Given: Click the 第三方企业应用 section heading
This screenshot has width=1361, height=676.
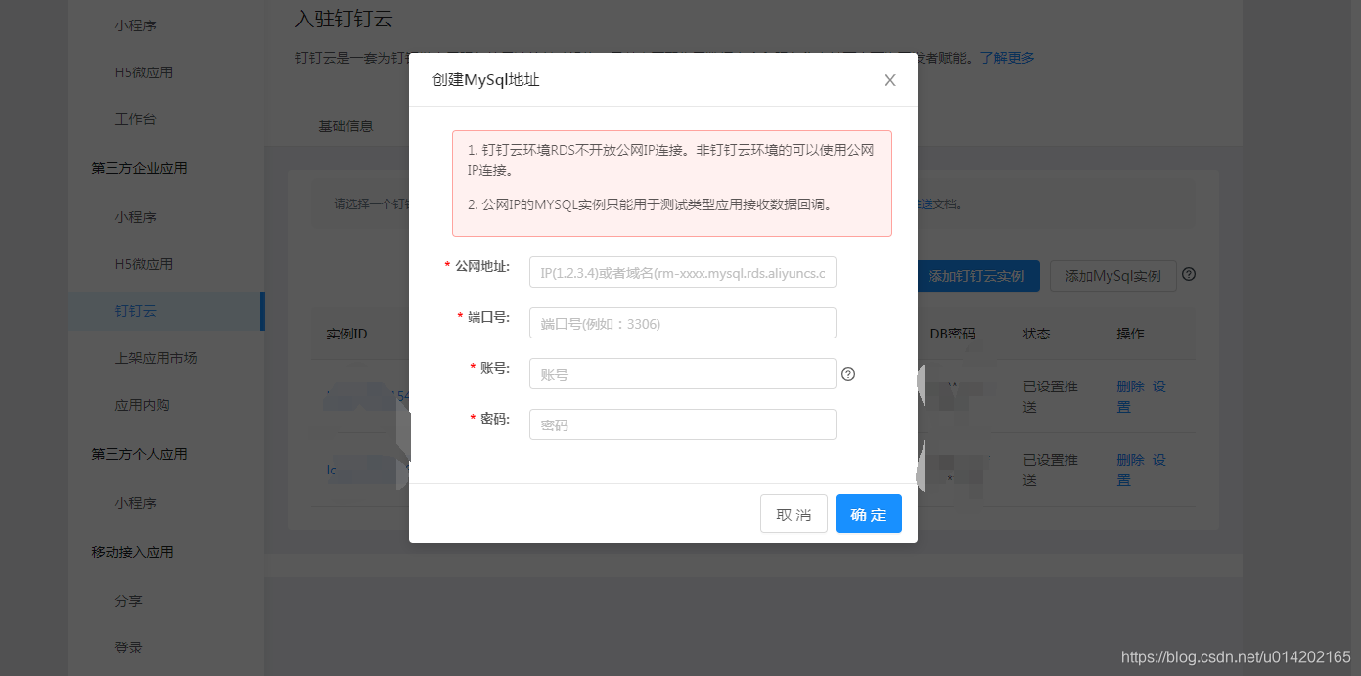Looking at the screenshot, I should pos(139,168).
